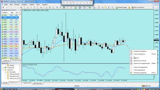This screenshot has width=160, height=90.
Task: Select the crosshair tool
Action: (x=7, y=7)
